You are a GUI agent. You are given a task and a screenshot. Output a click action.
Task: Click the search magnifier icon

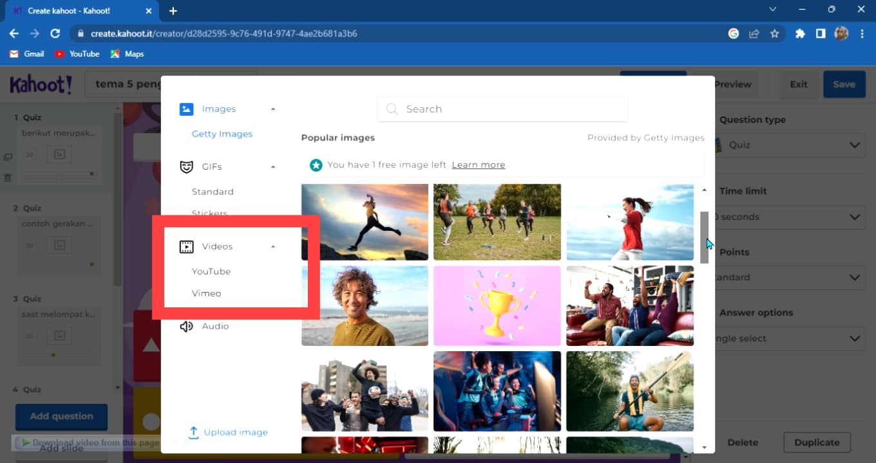coord(392,109)
